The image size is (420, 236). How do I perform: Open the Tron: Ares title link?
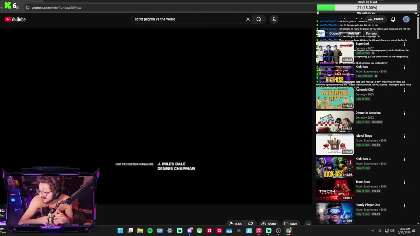363,182
